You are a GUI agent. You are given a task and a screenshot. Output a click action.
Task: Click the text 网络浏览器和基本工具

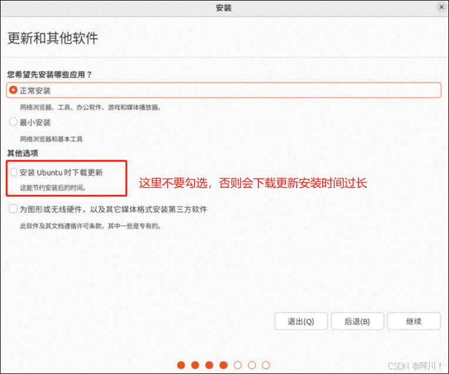pyautogui.click(x=51, y=139)
